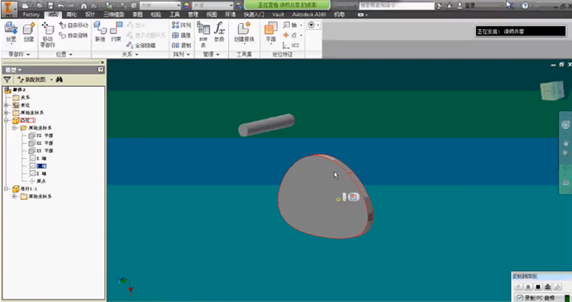Toggle the Record PC audio checkbox
Screen dimensions: 572x302
click(x=520, y=298)
